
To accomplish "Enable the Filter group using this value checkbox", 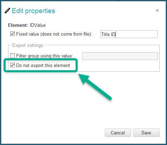I will point(12,56).
